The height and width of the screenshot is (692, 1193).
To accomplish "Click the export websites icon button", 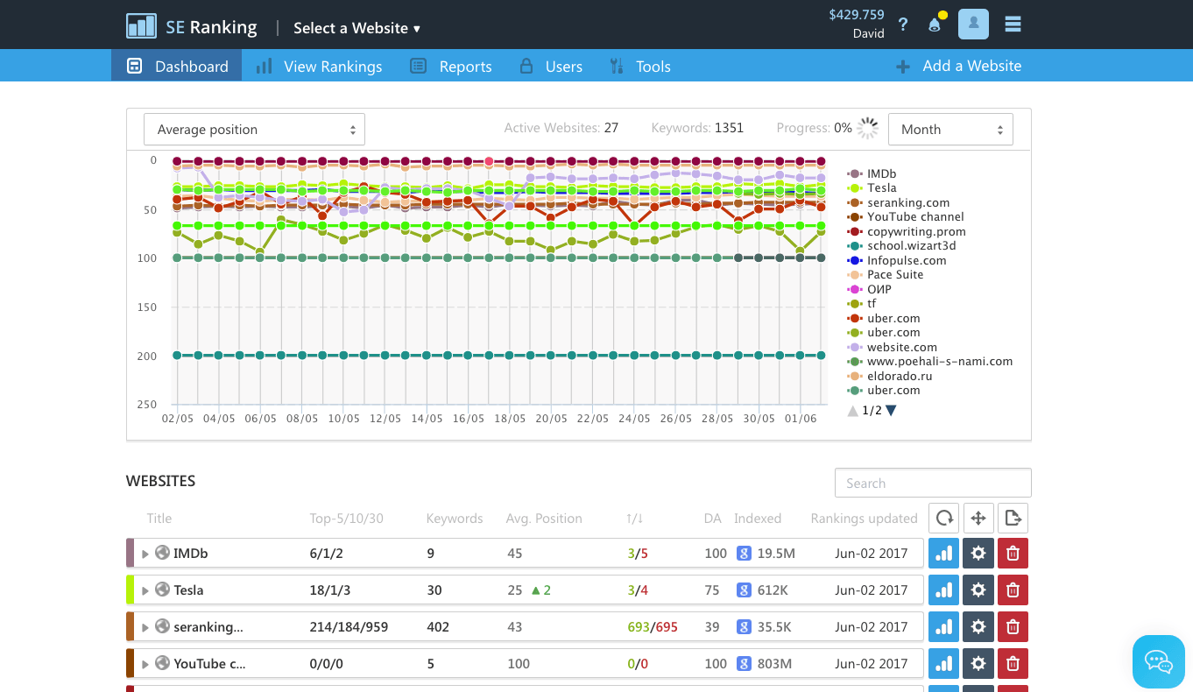I will 1013,518.
